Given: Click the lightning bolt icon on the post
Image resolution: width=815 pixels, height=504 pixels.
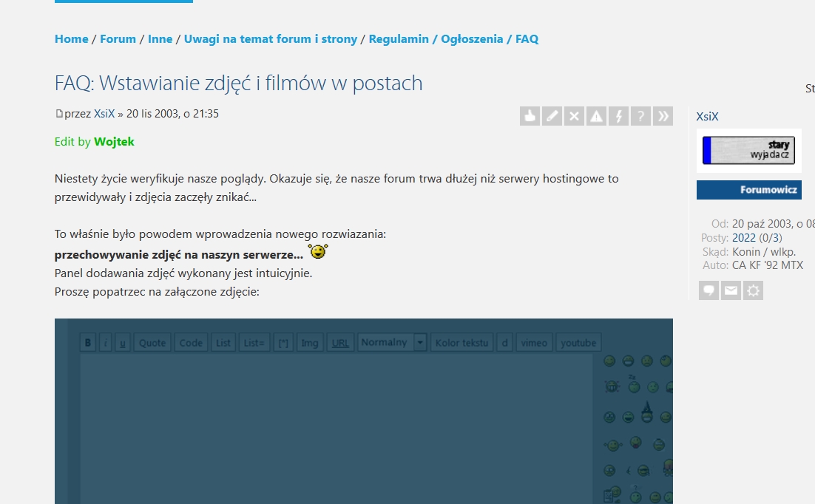Looking at the screenshot, I should 618,116.
